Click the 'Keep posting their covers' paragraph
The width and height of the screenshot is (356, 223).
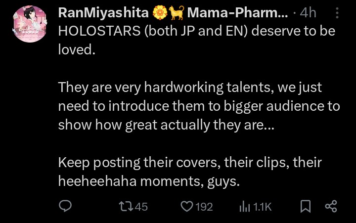[x=190, y=163]
